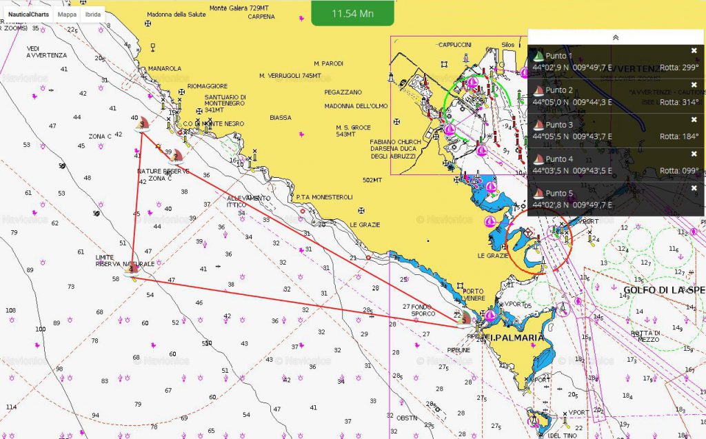Select the Punto 5 row label
Screen dimensions: 706x439
coord(559,193)
